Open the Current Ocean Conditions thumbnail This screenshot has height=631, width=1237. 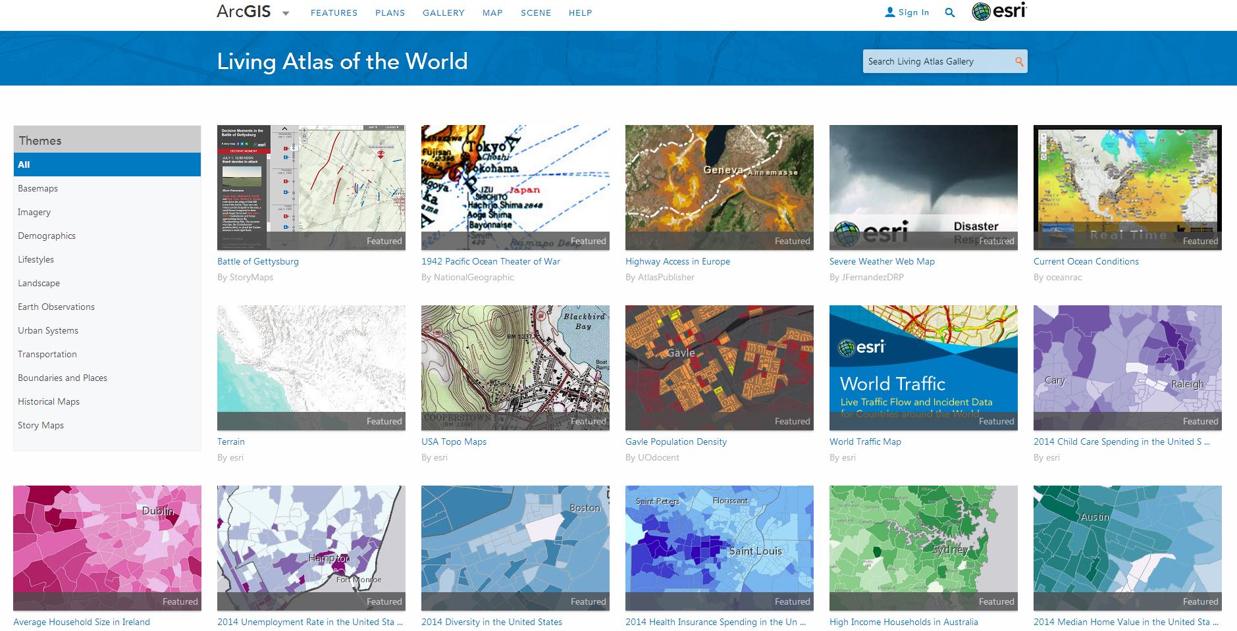[1128, 188]
